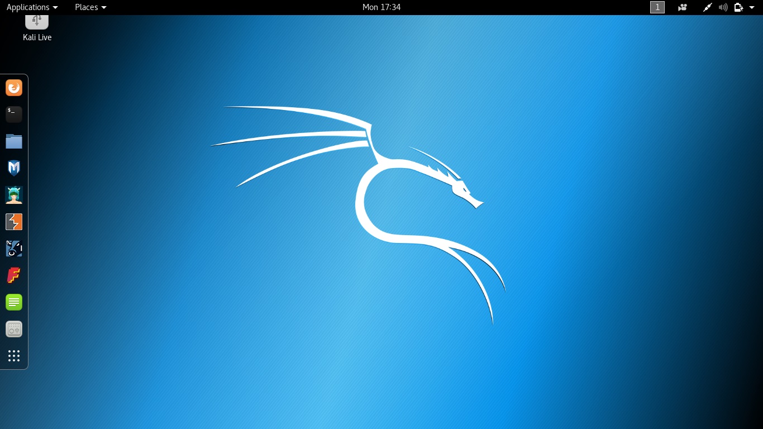This screenshot has width=763, height=429.
Task: Launch Metasploit Framework shield icon
Action: tap(14, 168)
